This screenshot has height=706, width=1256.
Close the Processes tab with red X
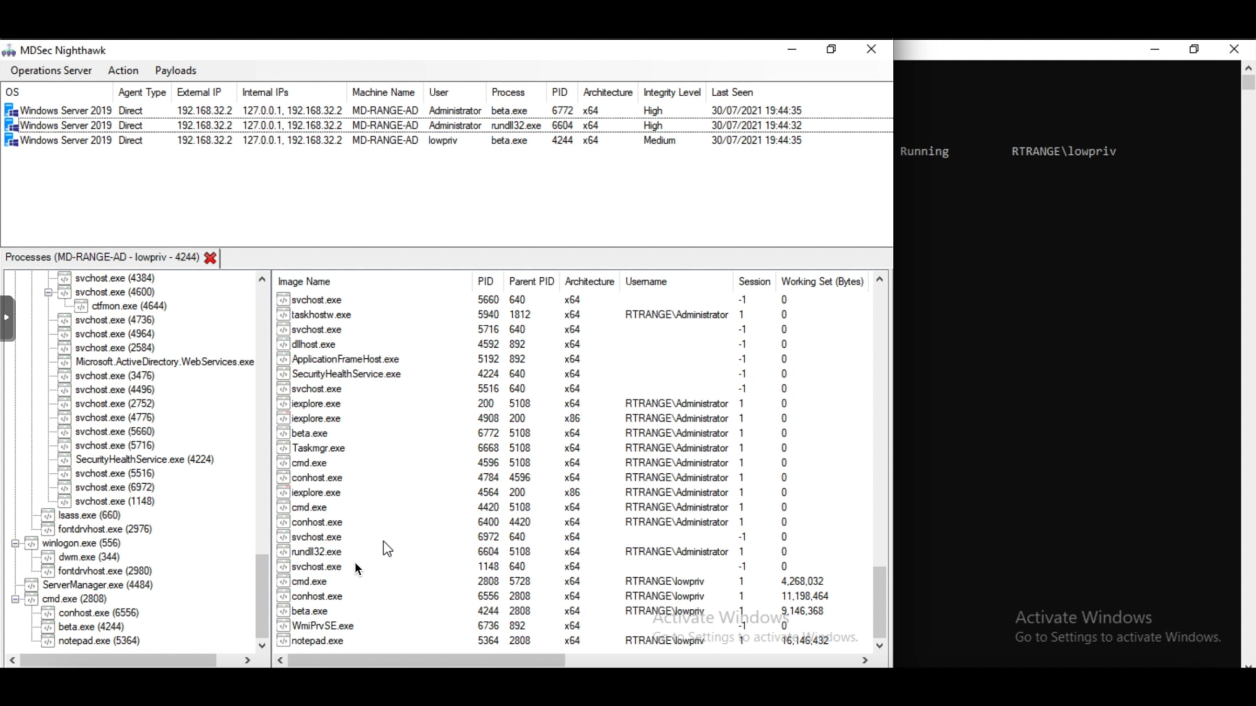[x=210, y=258]
